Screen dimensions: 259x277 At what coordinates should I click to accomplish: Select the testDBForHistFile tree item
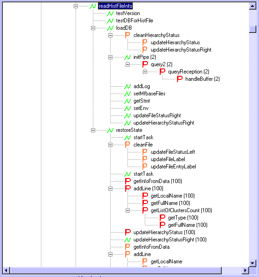(134, 21)
